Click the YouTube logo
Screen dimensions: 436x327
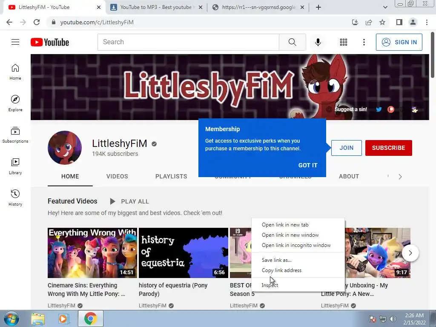click(50, 42)
